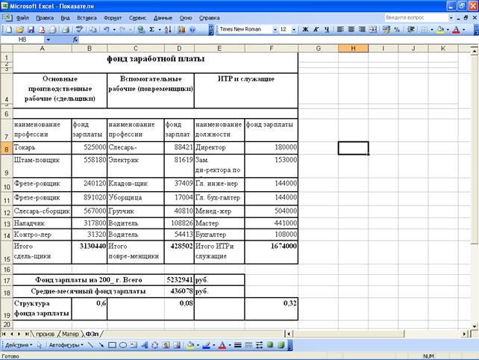Image resolution: width=479 pixels, height=360 pixels.
Task: Open the Действия drawing menu
Action: click(19, 345)
